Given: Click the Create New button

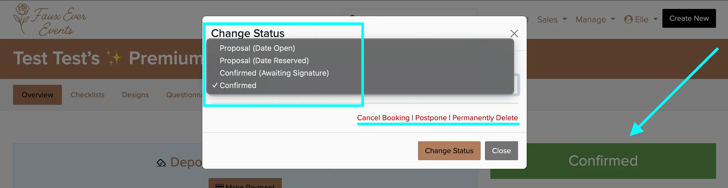Looking at the screenshot, I should (689, 18).
